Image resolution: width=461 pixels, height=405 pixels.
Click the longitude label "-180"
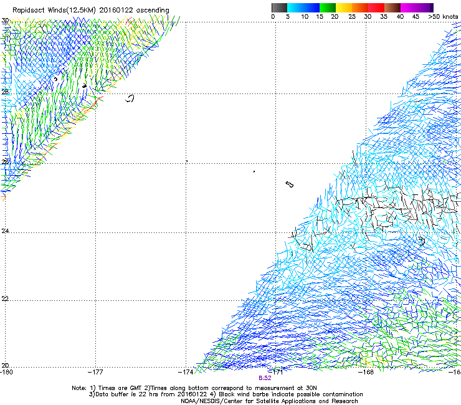point(6,372)
